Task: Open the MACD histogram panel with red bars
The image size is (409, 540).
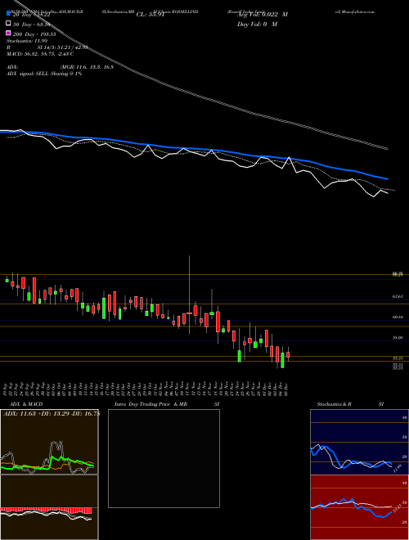Action: (49, 507)
